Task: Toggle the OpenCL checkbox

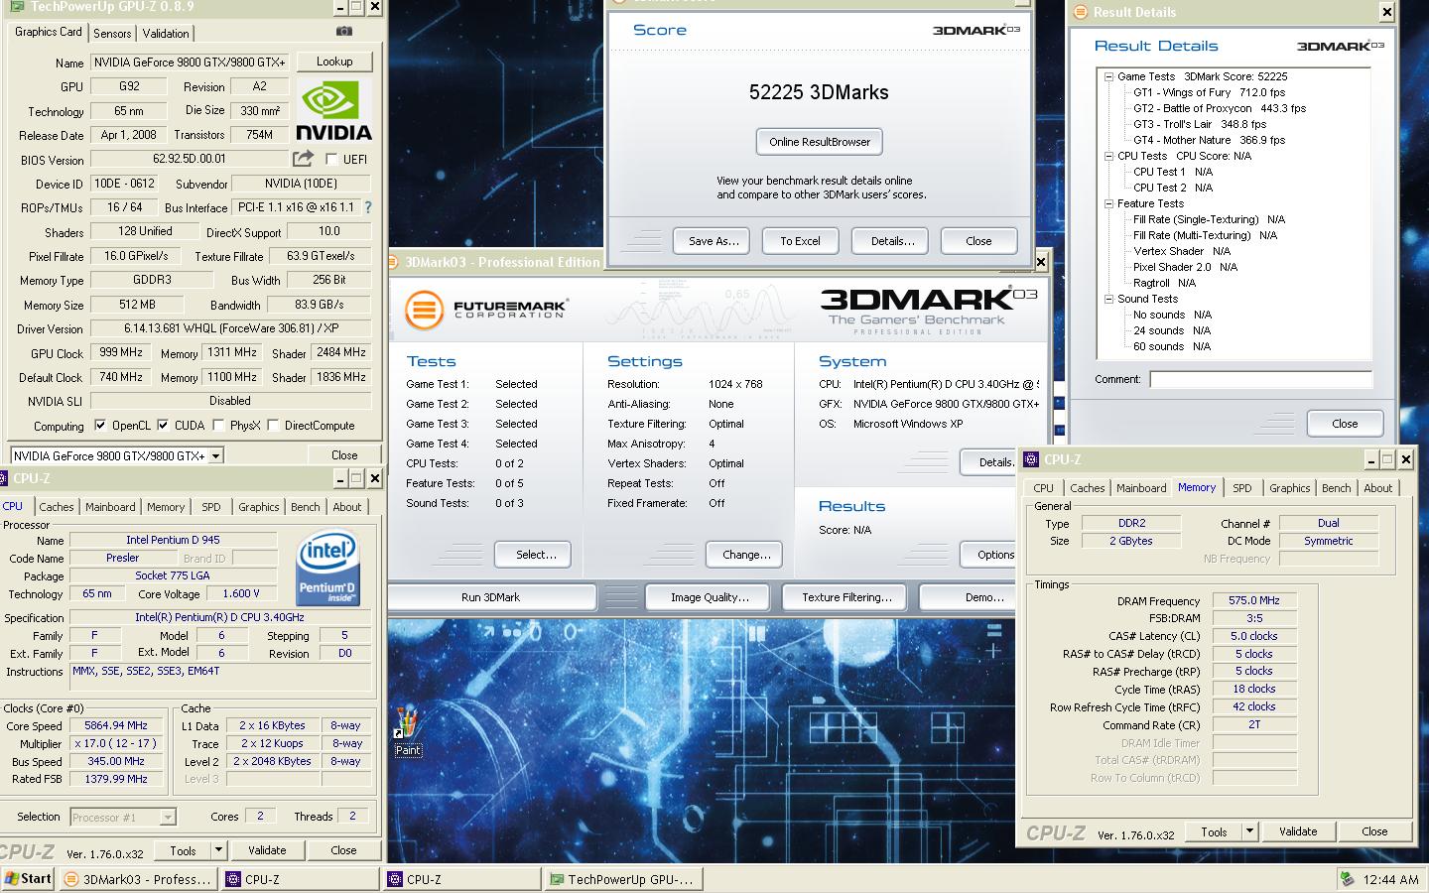Action: (x=99, y=426)
